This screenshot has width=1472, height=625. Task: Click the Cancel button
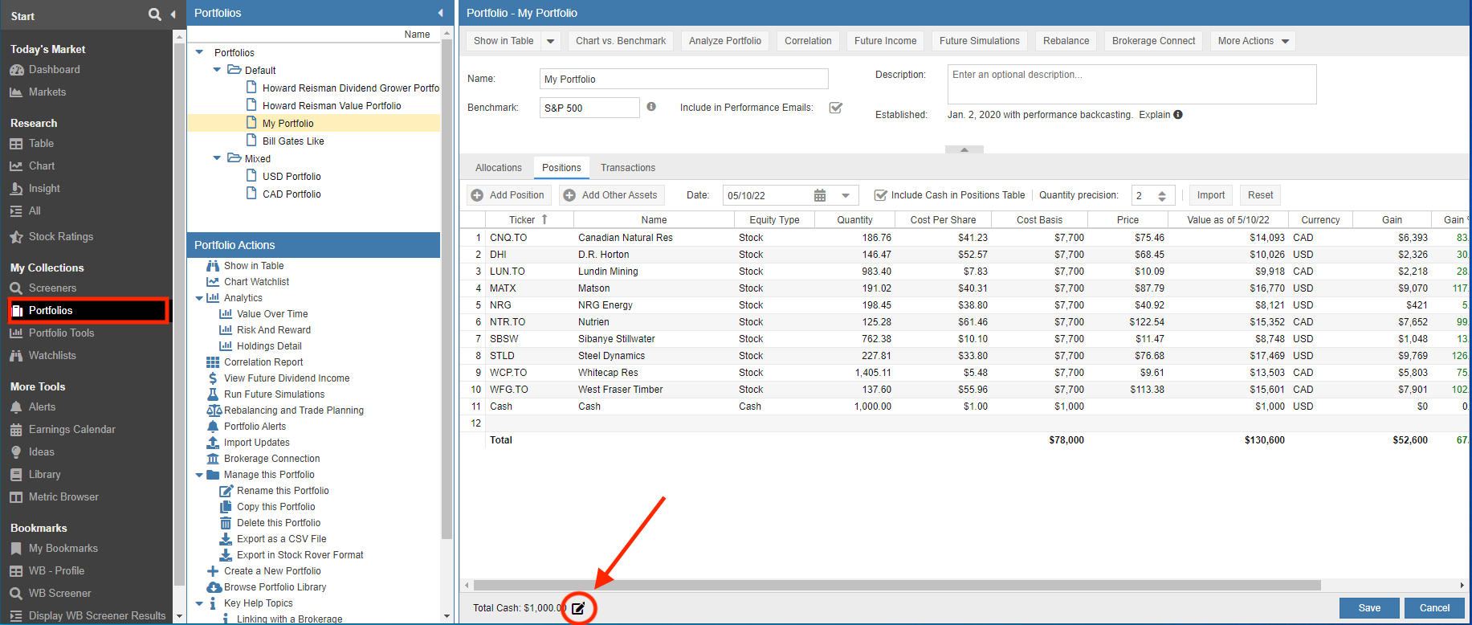click(1434, 608)
